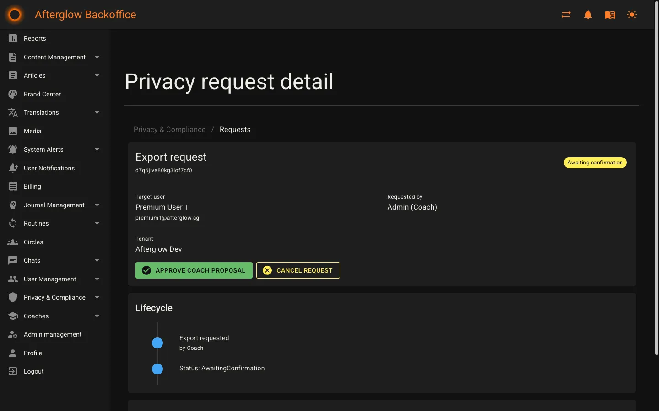Click the User Management people icon
This screenshot has height=411, width=659.
(13, 279)
